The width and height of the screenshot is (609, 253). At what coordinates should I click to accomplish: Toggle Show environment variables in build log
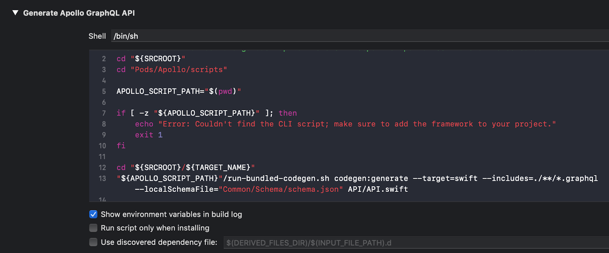[x=93, y=214]
